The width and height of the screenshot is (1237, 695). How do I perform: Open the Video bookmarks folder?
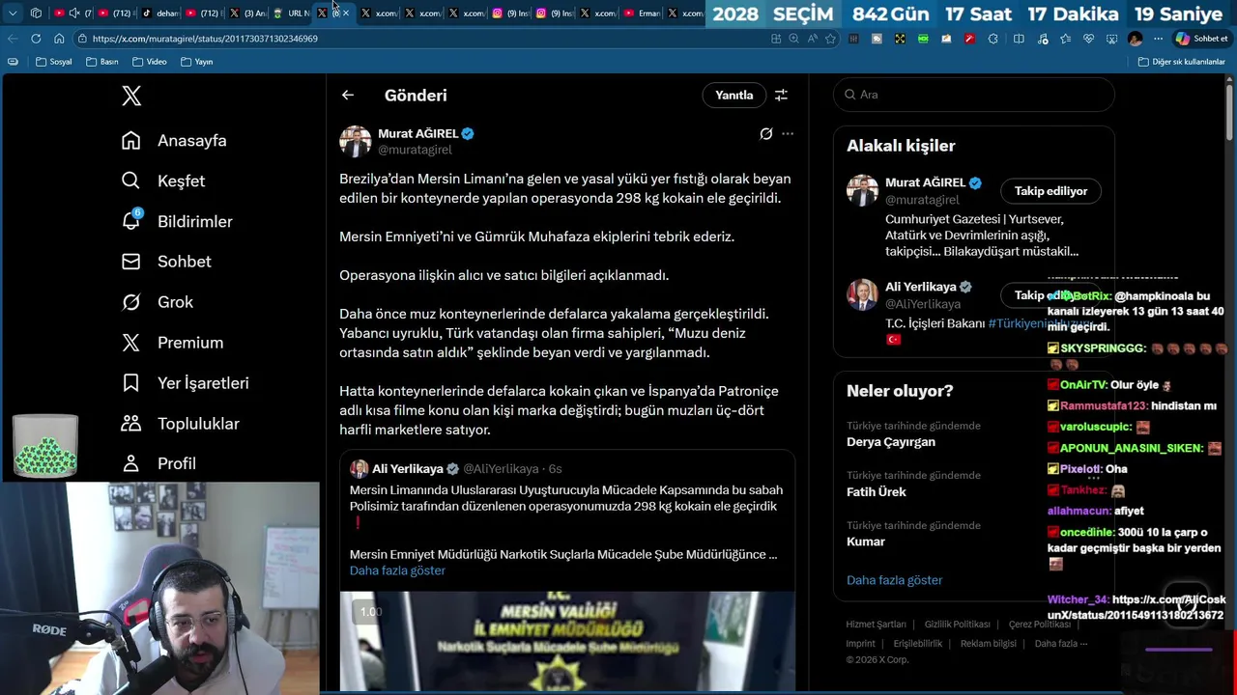[x=150, y=62]
